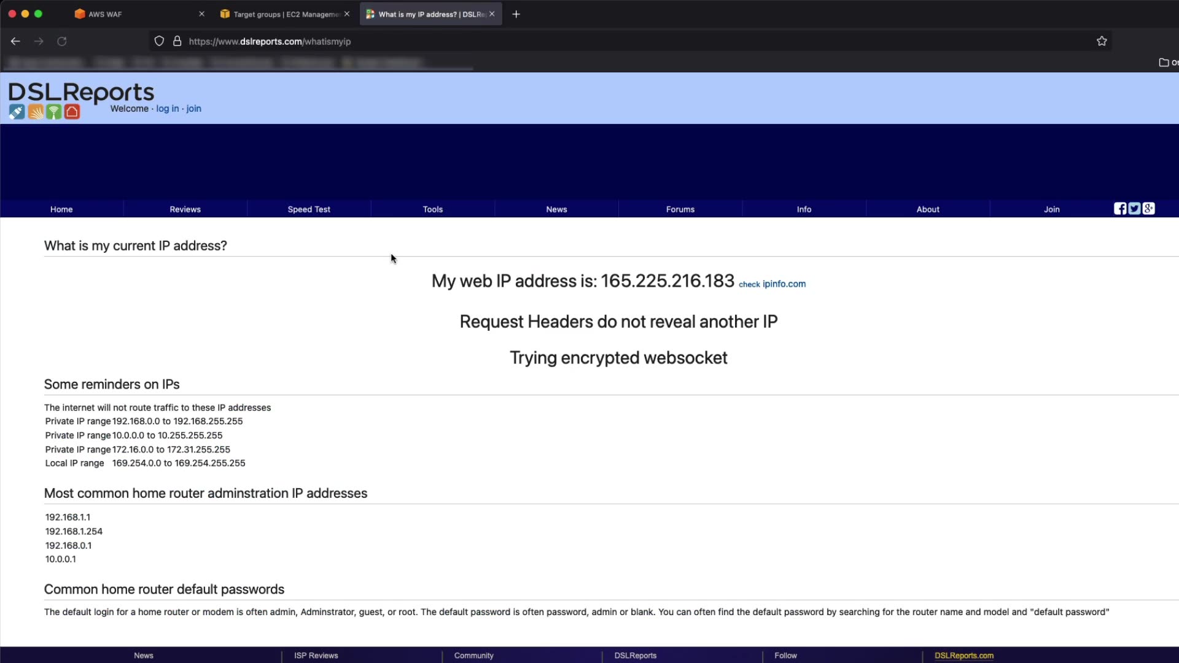Go back using the browser back arrow
The height and width of the screenshot is (663, 1179).
(x=15, y=41)
